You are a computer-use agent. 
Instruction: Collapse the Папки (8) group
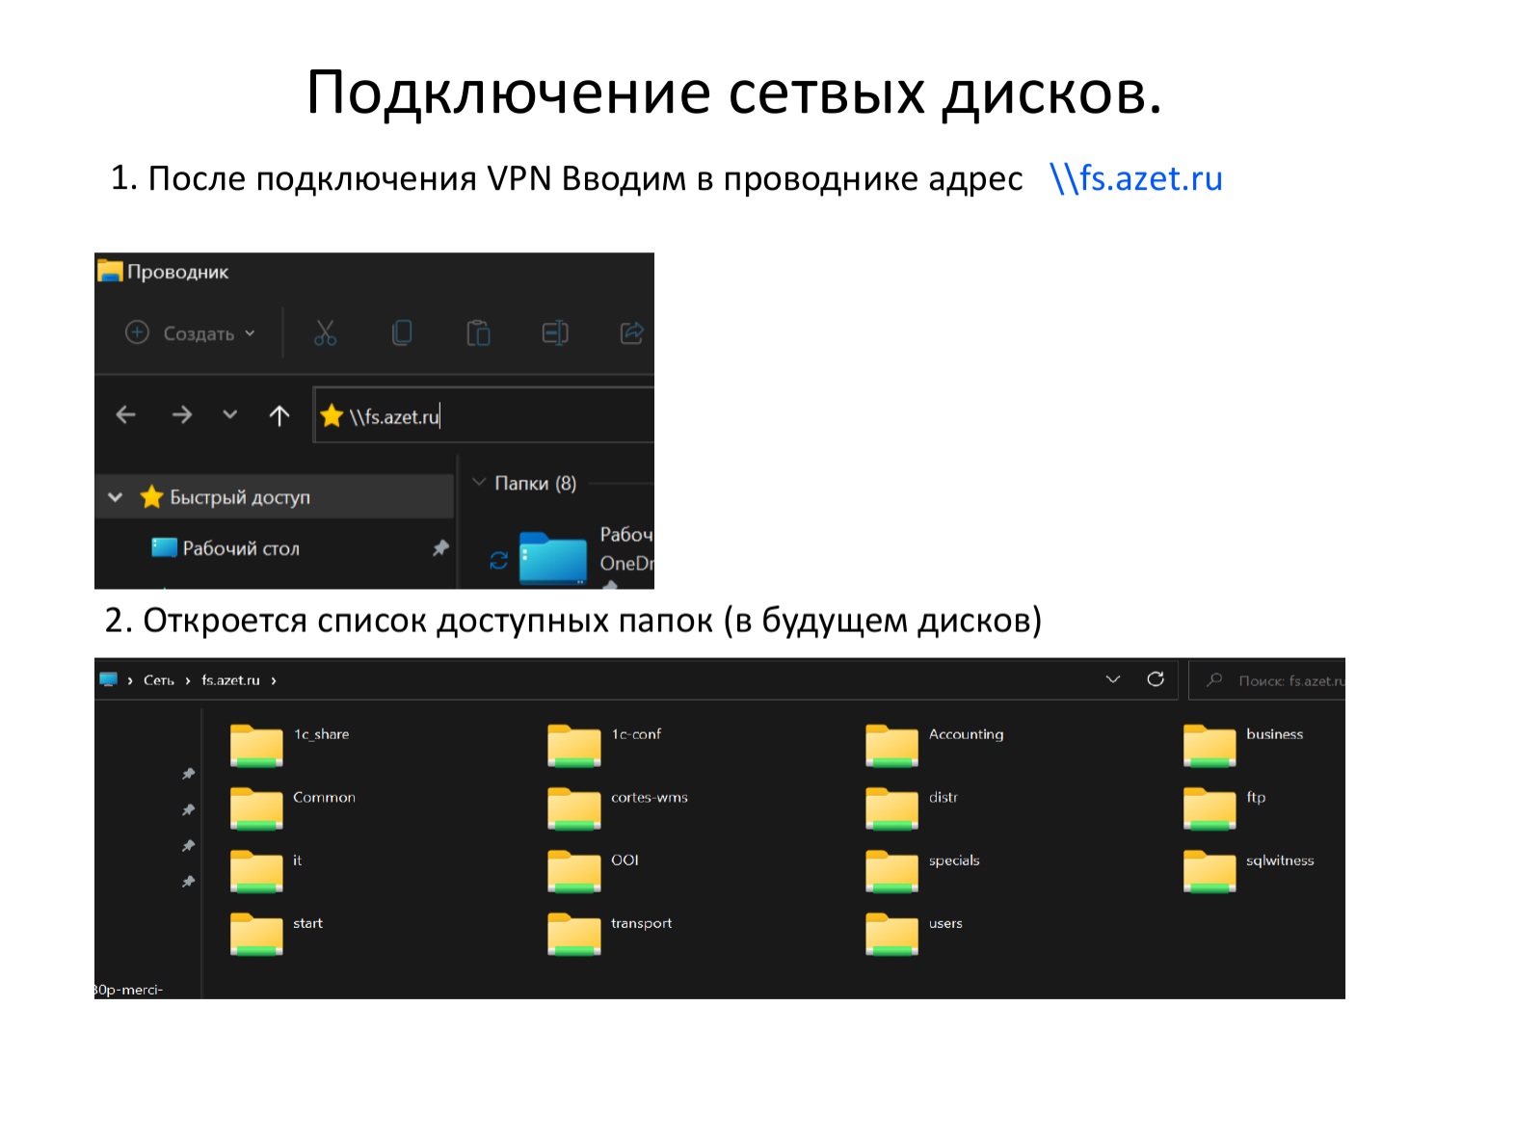pos(479,483)
